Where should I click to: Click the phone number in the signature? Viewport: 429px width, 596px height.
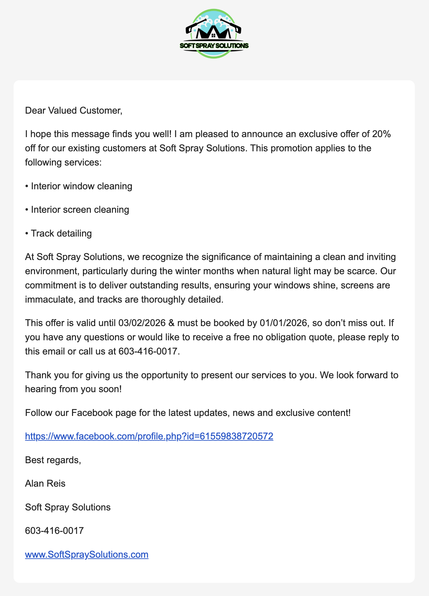click(54, 531)
